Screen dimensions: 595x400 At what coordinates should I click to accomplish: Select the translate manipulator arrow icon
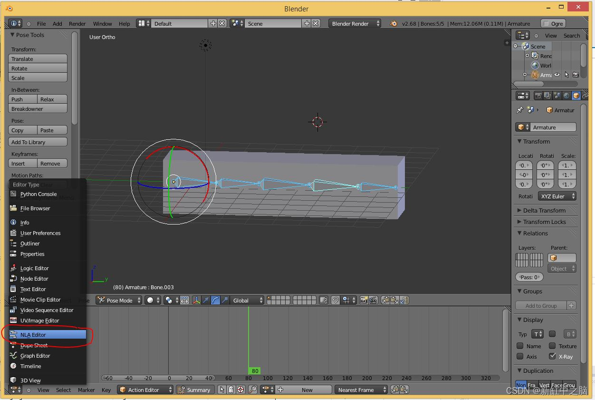click(206, 300)
